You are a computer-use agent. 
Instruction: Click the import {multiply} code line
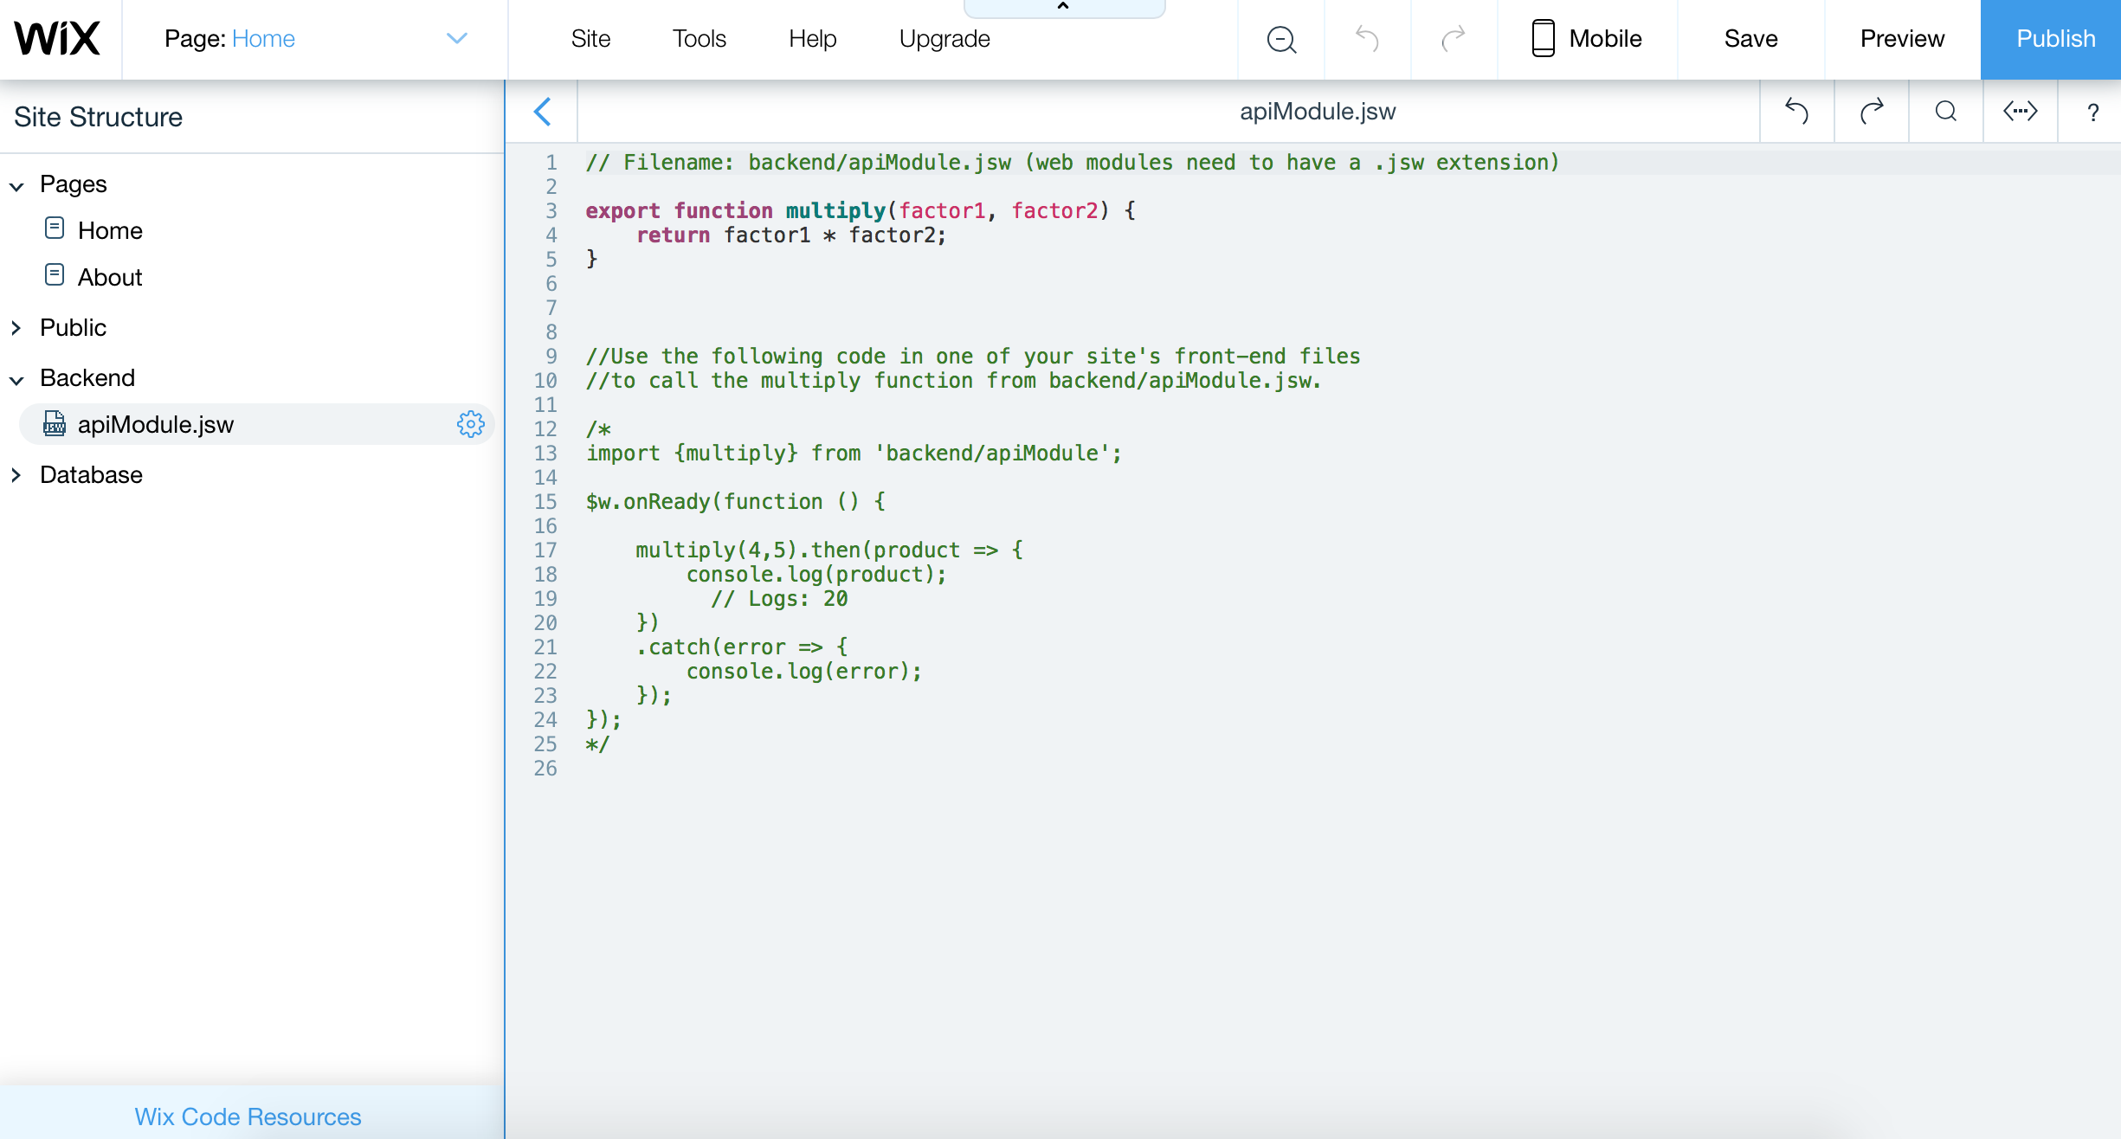pos(854,453)
